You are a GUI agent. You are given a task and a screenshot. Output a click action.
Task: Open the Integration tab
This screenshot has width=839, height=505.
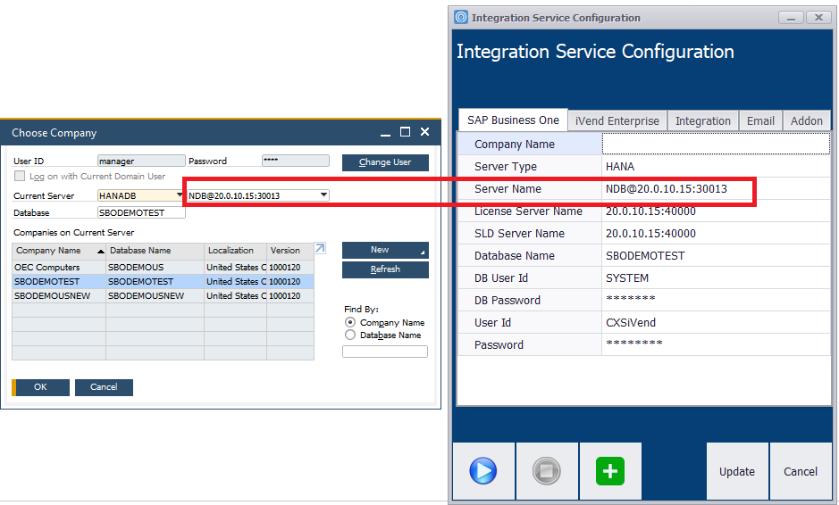tap(702, 121)
